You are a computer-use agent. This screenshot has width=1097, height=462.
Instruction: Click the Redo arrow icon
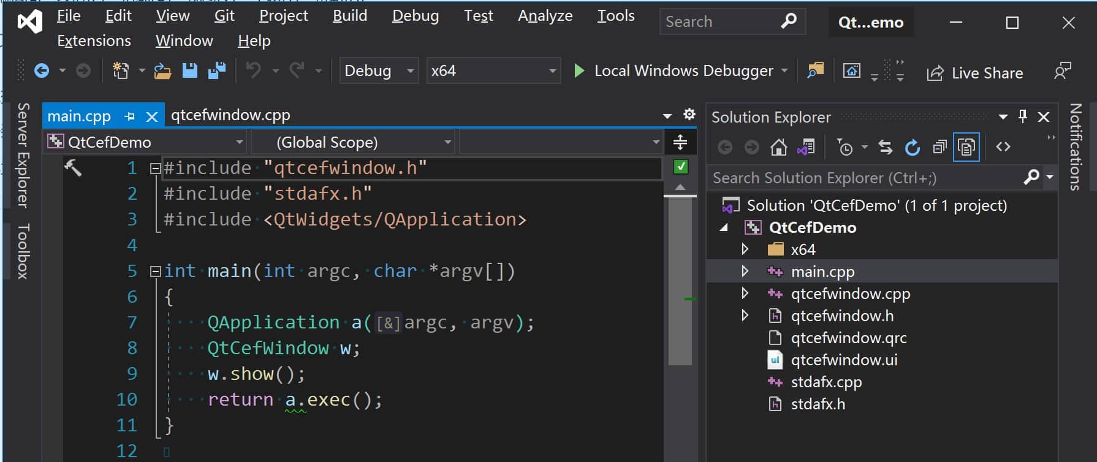[297, 70]
